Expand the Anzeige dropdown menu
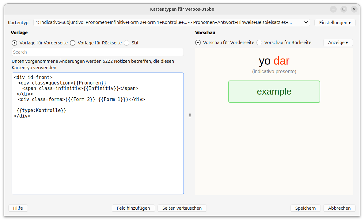 point(338,43)
